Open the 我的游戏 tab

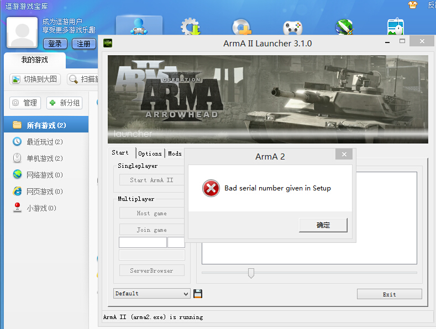pyautogui.click(x=35, y=60)
